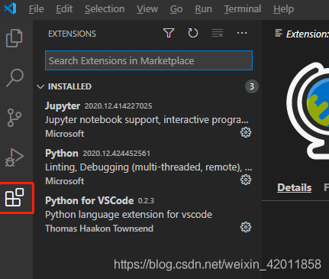The height and width of the screenshot is (279, 329).
Task: Open the Selection menu
Action: (105, 9)
